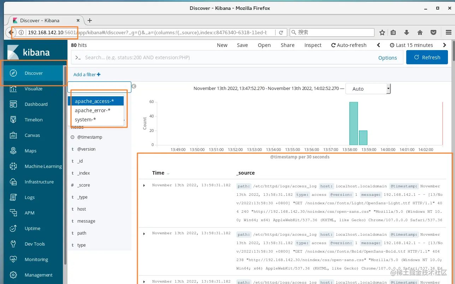Click Inspect in Kibana top menu
The width and height of the screenshot is (455, 284).
(x=313, y=45)
